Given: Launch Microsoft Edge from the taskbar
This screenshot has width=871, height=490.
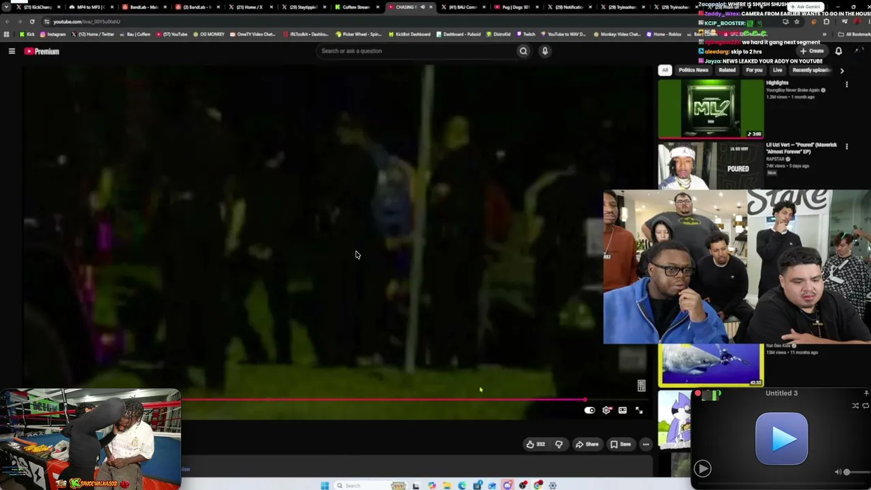Looking at the screenshot, I should tap(462, 485).
